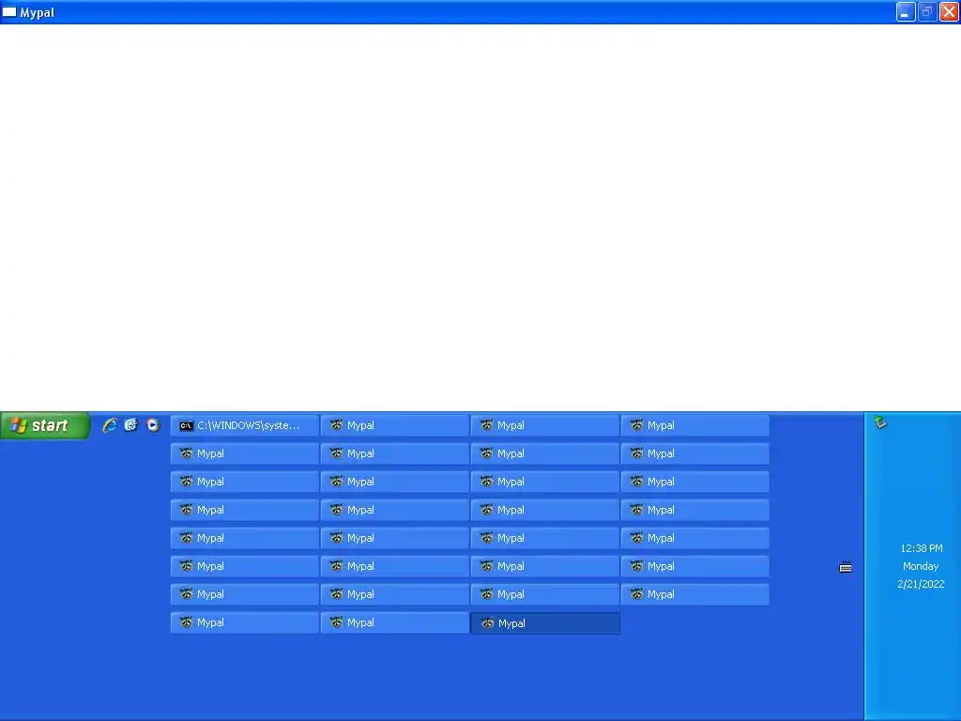The image size is (961, 721).
Task: Minimize the Mypal window
Action: coord(906,11)
